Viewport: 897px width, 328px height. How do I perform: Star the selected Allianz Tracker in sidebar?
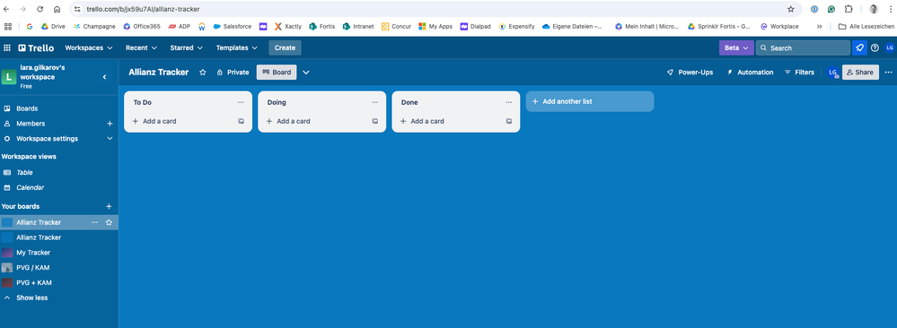(x=109, y=222)
